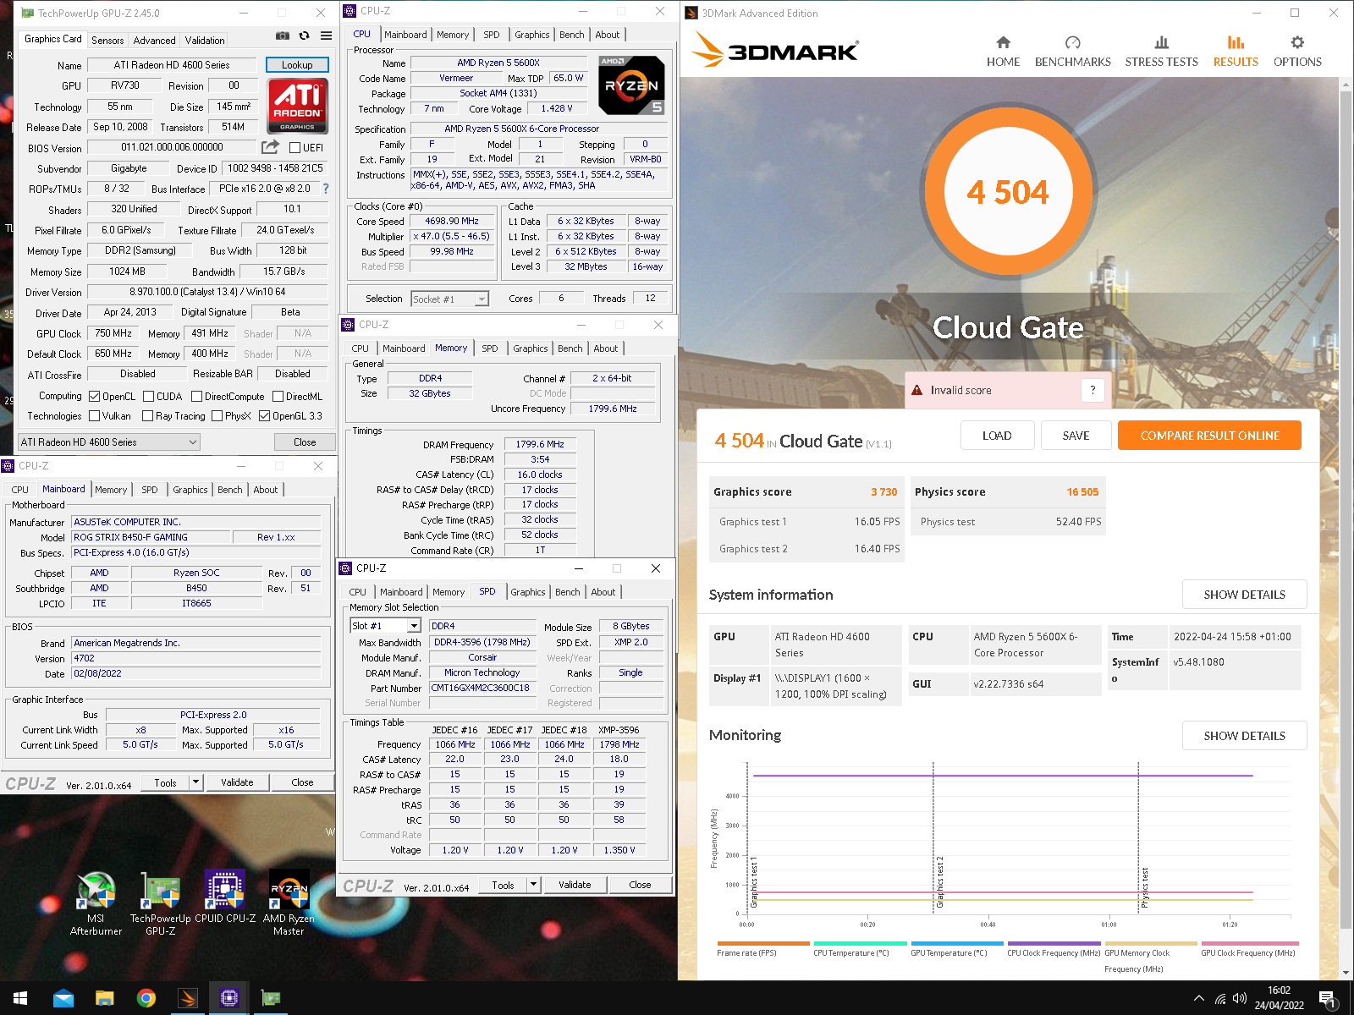Screen dimensions: 1354x1015
Task: Click the GPU-Z refresh icon
Action: [x=305, y=36]
